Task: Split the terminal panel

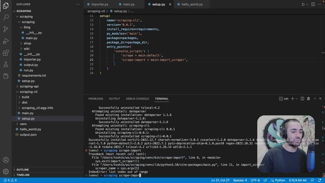Action: click(x=302, y=99)
